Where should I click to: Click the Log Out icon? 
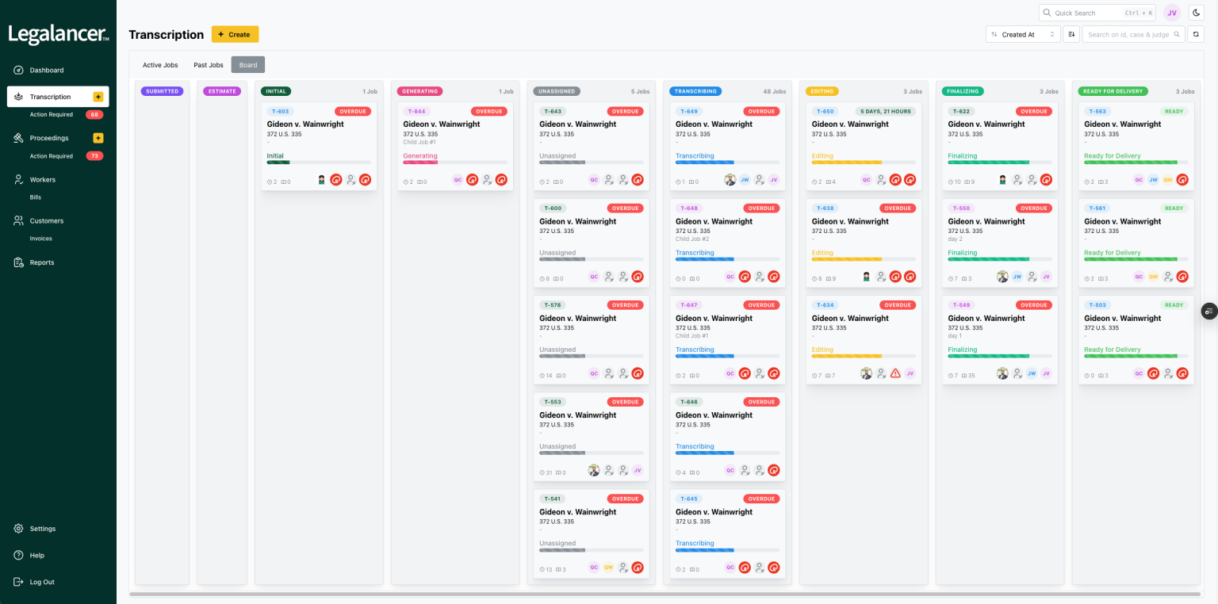point(18,582)
